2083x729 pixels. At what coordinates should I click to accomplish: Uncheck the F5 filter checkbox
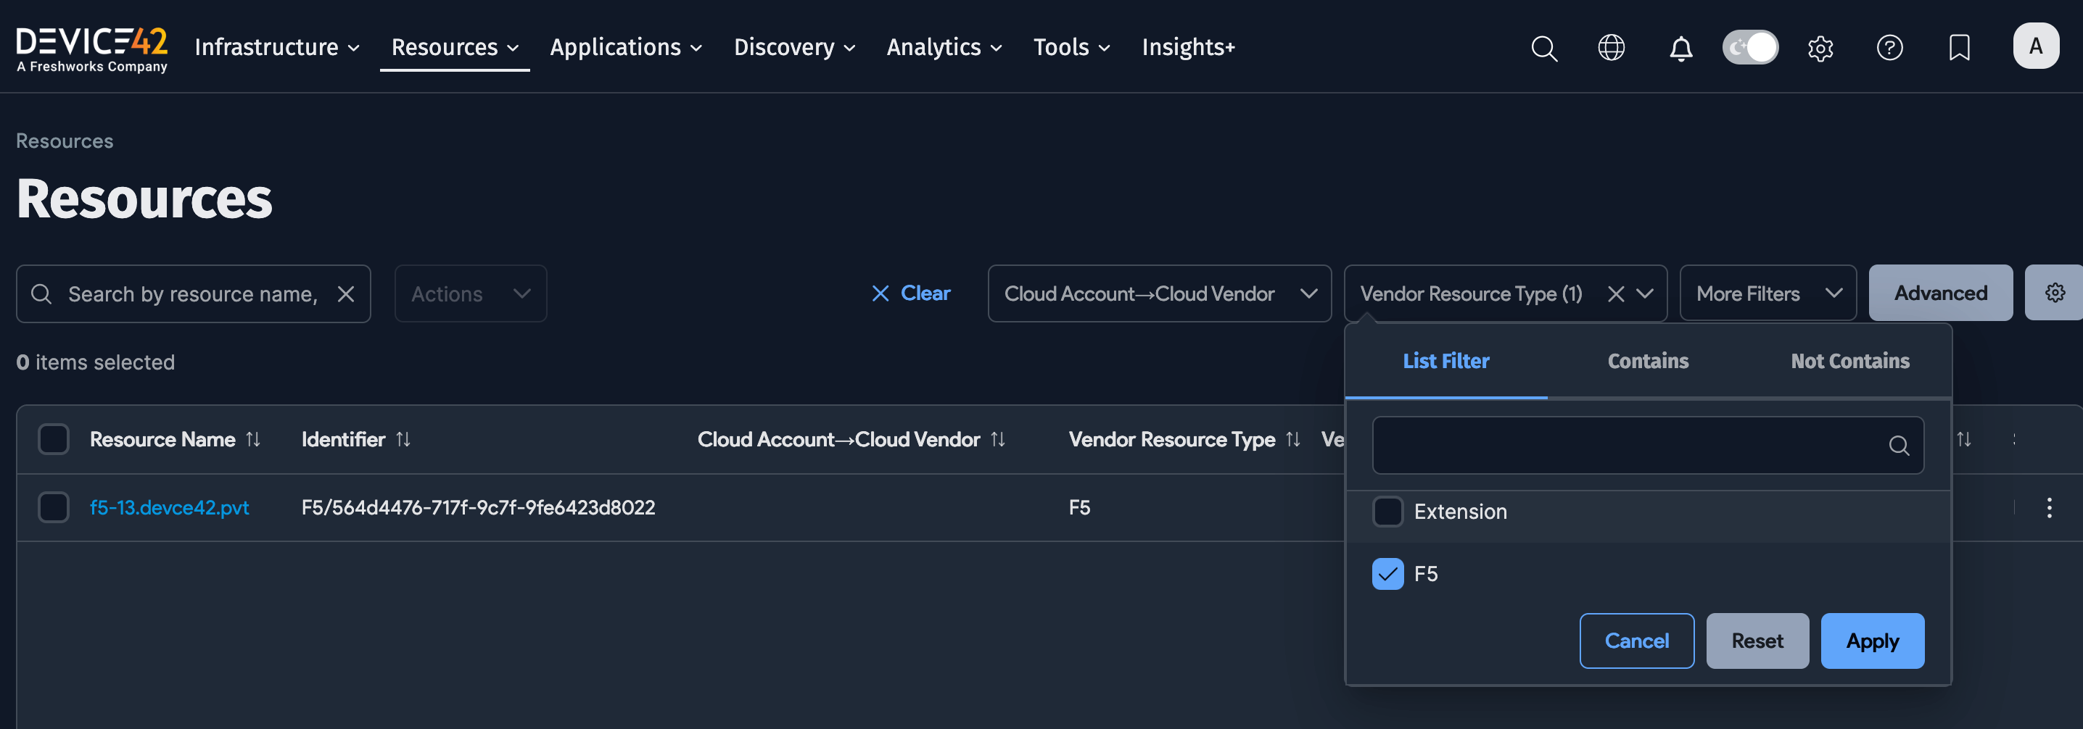coord(1387,574)
